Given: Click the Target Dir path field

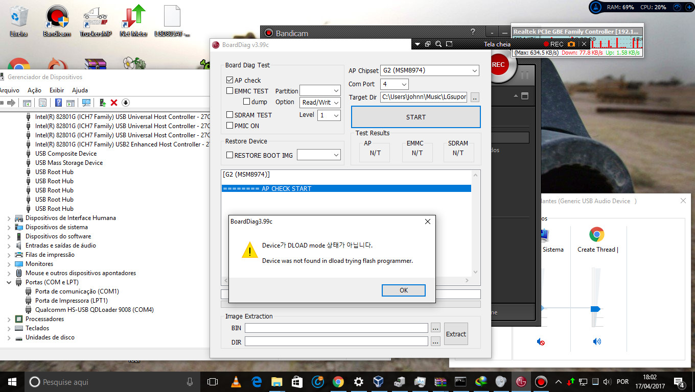Looking at the screenshot, I should click(424, 97).
